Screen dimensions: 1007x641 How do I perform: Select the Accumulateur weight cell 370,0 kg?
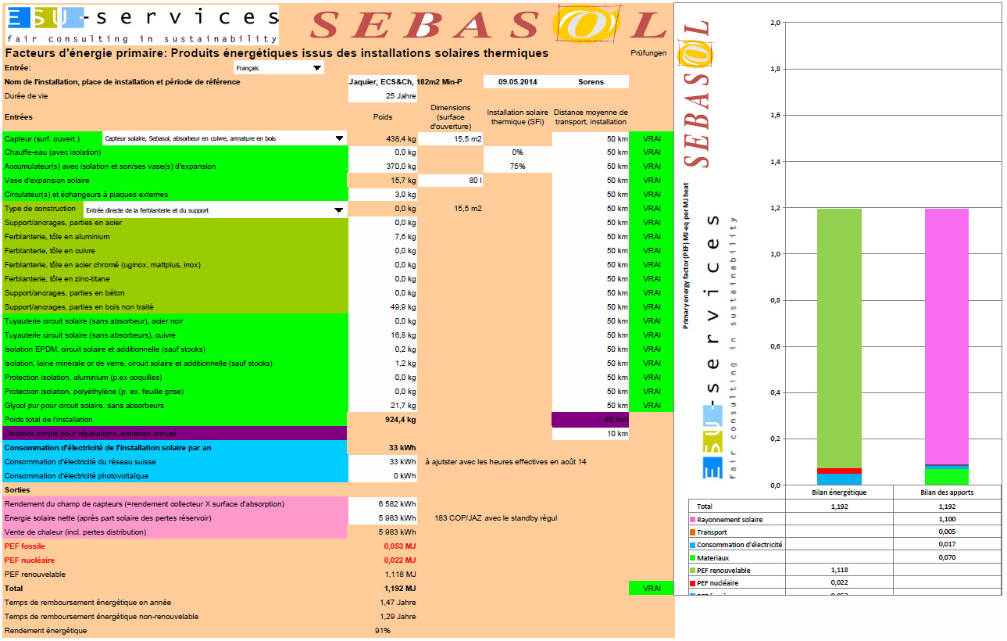coord(383,167)
